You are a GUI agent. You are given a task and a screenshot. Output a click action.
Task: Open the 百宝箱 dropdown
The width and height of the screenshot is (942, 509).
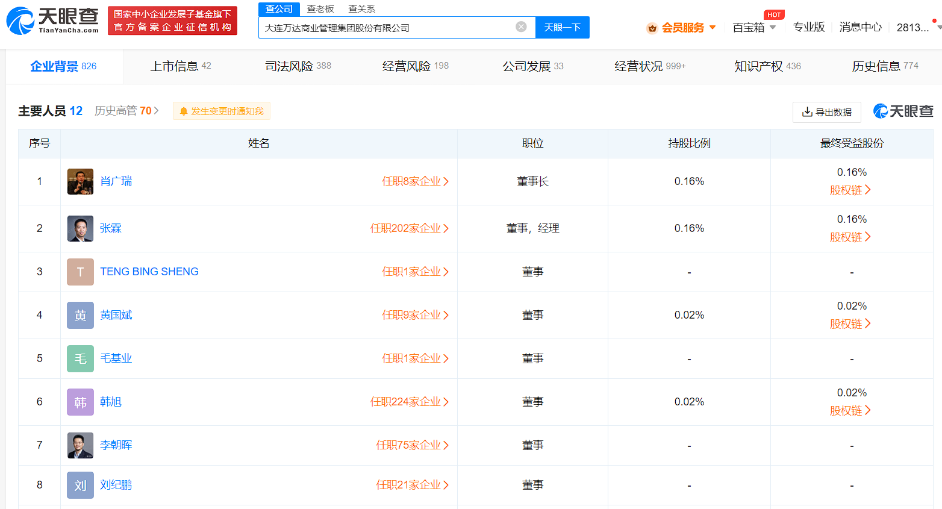coord(753,28)
